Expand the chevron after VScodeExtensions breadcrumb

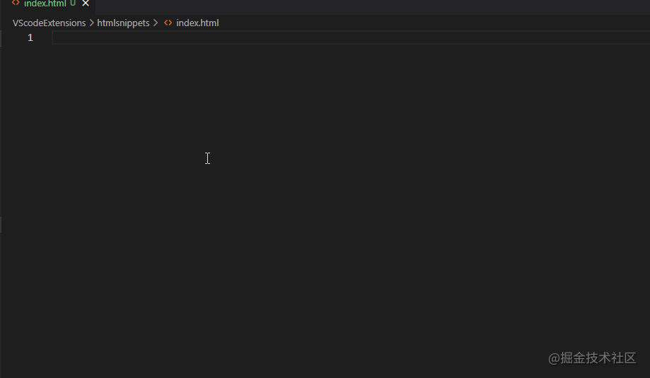pos(92,23)
